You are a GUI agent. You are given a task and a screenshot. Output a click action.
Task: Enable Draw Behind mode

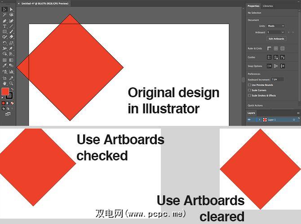pyautogui.click(x=8, y=108)
